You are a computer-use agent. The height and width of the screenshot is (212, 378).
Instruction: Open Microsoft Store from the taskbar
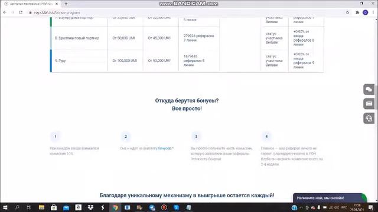click(x=54, y=207)
